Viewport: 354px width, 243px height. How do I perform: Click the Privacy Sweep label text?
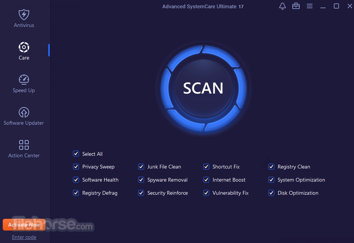pyautogui.click(x=98, y=167)
